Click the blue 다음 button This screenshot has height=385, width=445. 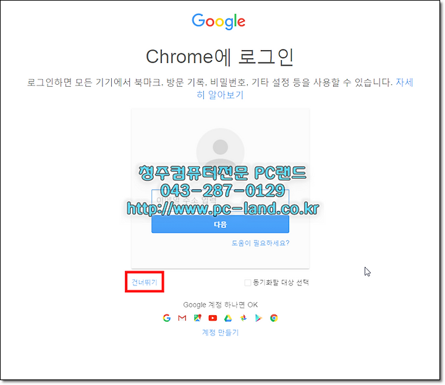(220, 225)
